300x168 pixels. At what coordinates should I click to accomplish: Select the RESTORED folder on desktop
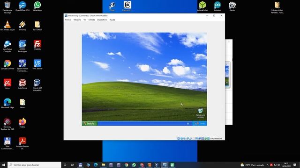pos(37,26)
